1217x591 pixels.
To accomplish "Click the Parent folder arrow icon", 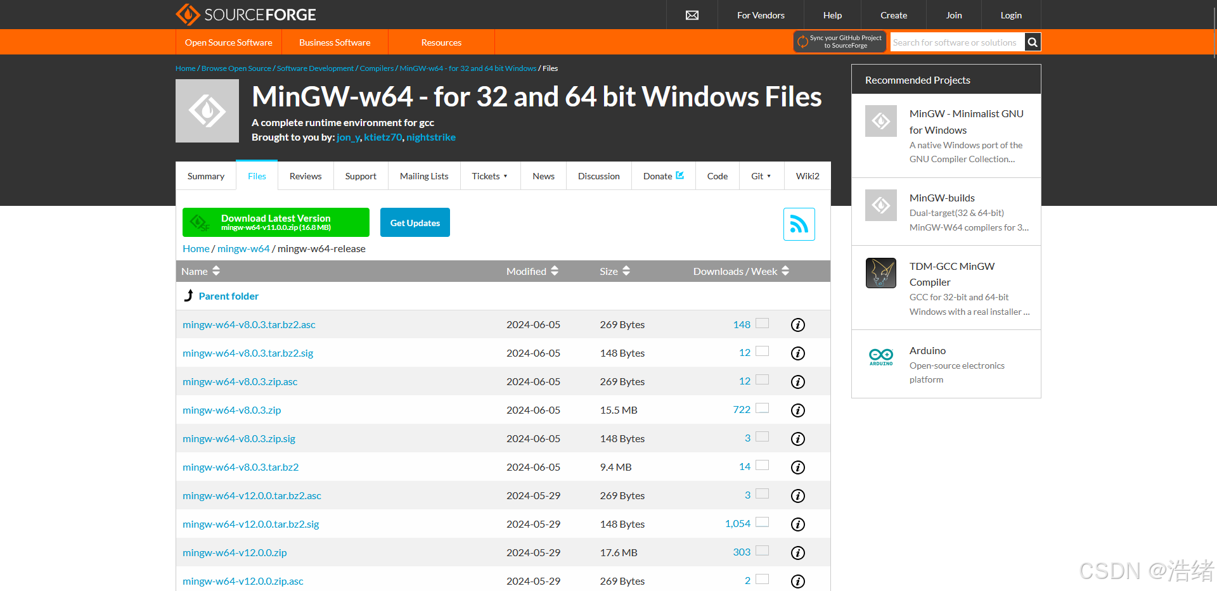I will pos(188,296).
